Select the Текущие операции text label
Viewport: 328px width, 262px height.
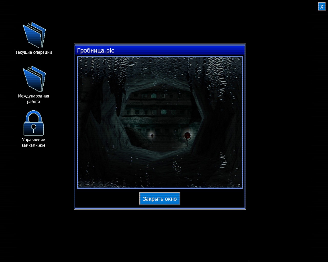coord(34,52)
